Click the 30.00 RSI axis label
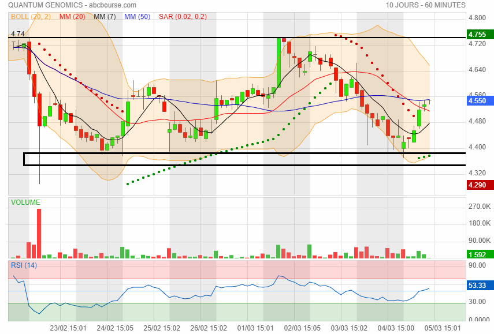 477,302
